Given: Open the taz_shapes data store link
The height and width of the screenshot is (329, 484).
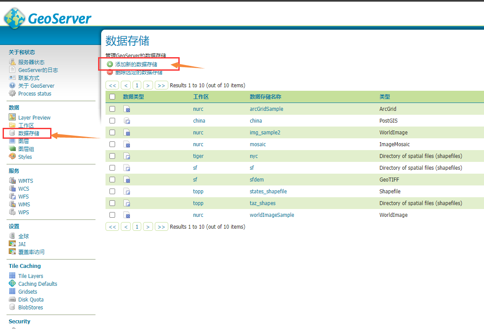Looking at the screenshot, I should [262, 203].
